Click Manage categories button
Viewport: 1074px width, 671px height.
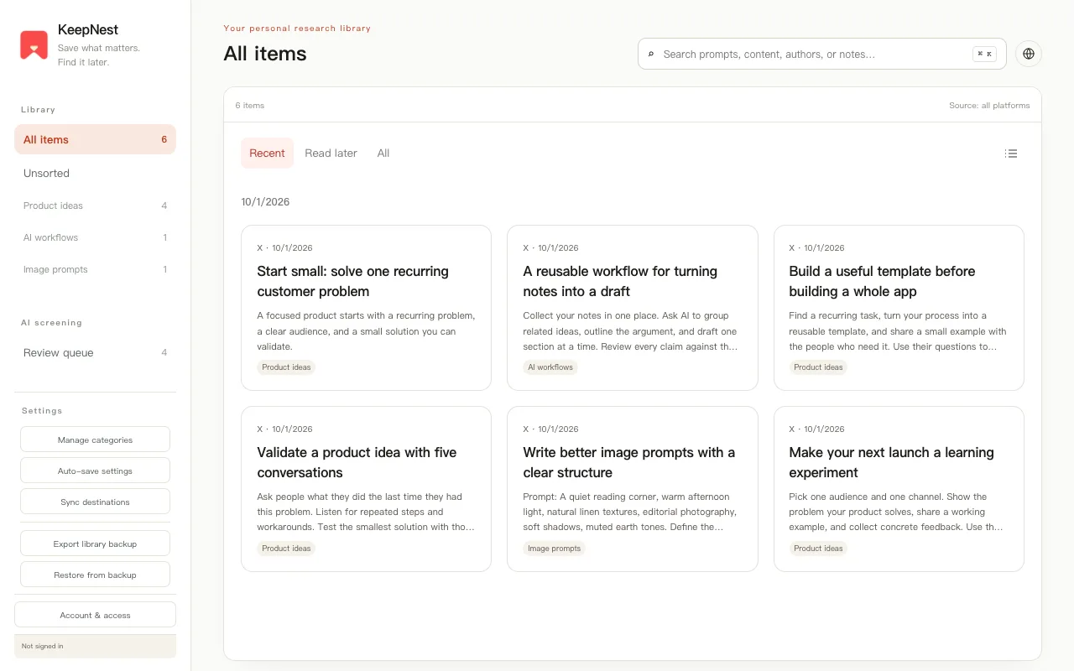[95, 440]
